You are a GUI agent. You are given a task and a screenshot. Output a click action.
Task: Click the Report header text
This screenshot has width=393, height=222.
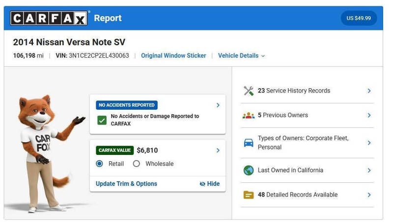click(108, 18)
